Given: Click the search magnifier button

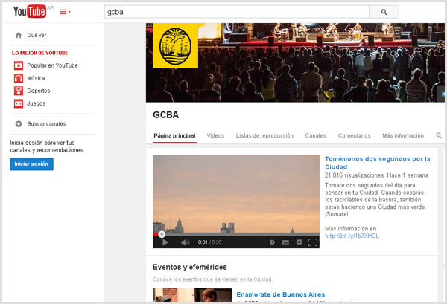Looking at the screenshot, I should point(384,12).
